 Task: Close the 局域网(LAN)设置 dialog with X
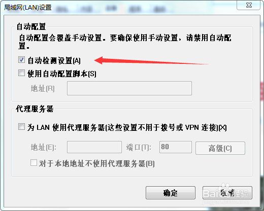[249, 5]
